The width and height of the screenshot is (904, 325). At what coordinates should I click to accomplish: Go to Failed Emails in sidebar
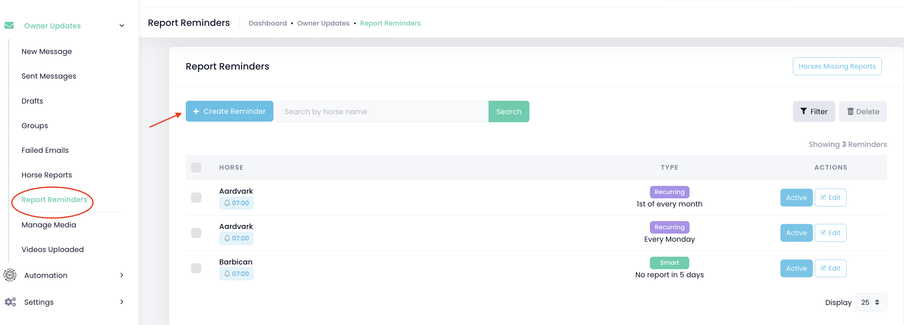pos(45,150)
